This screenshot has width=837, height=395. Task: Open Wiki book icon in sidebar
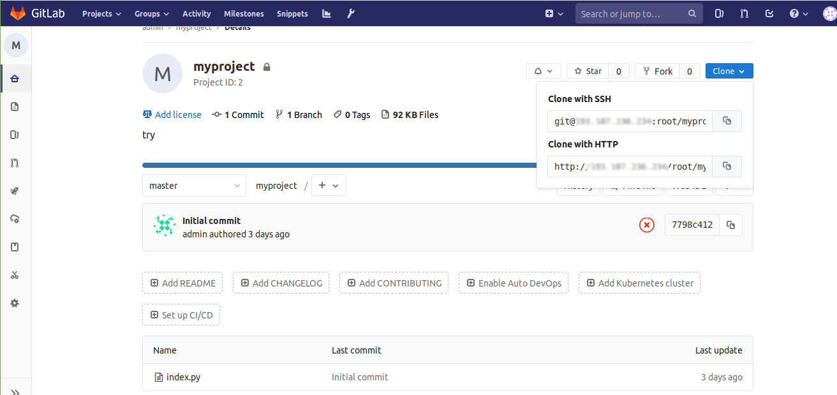pyautogui.click(x=15, y=247)
